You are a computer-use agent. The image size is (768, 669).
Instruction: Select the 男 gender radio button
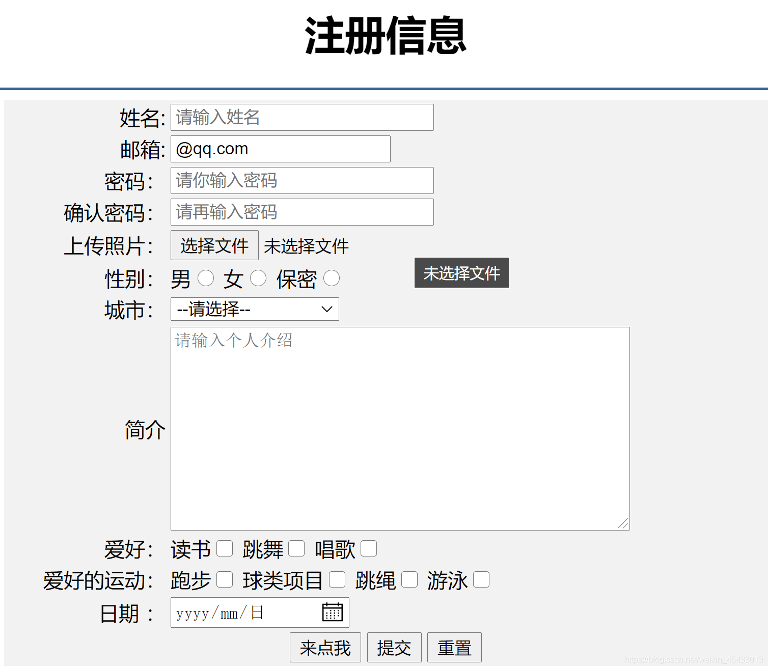coord(206,278)
